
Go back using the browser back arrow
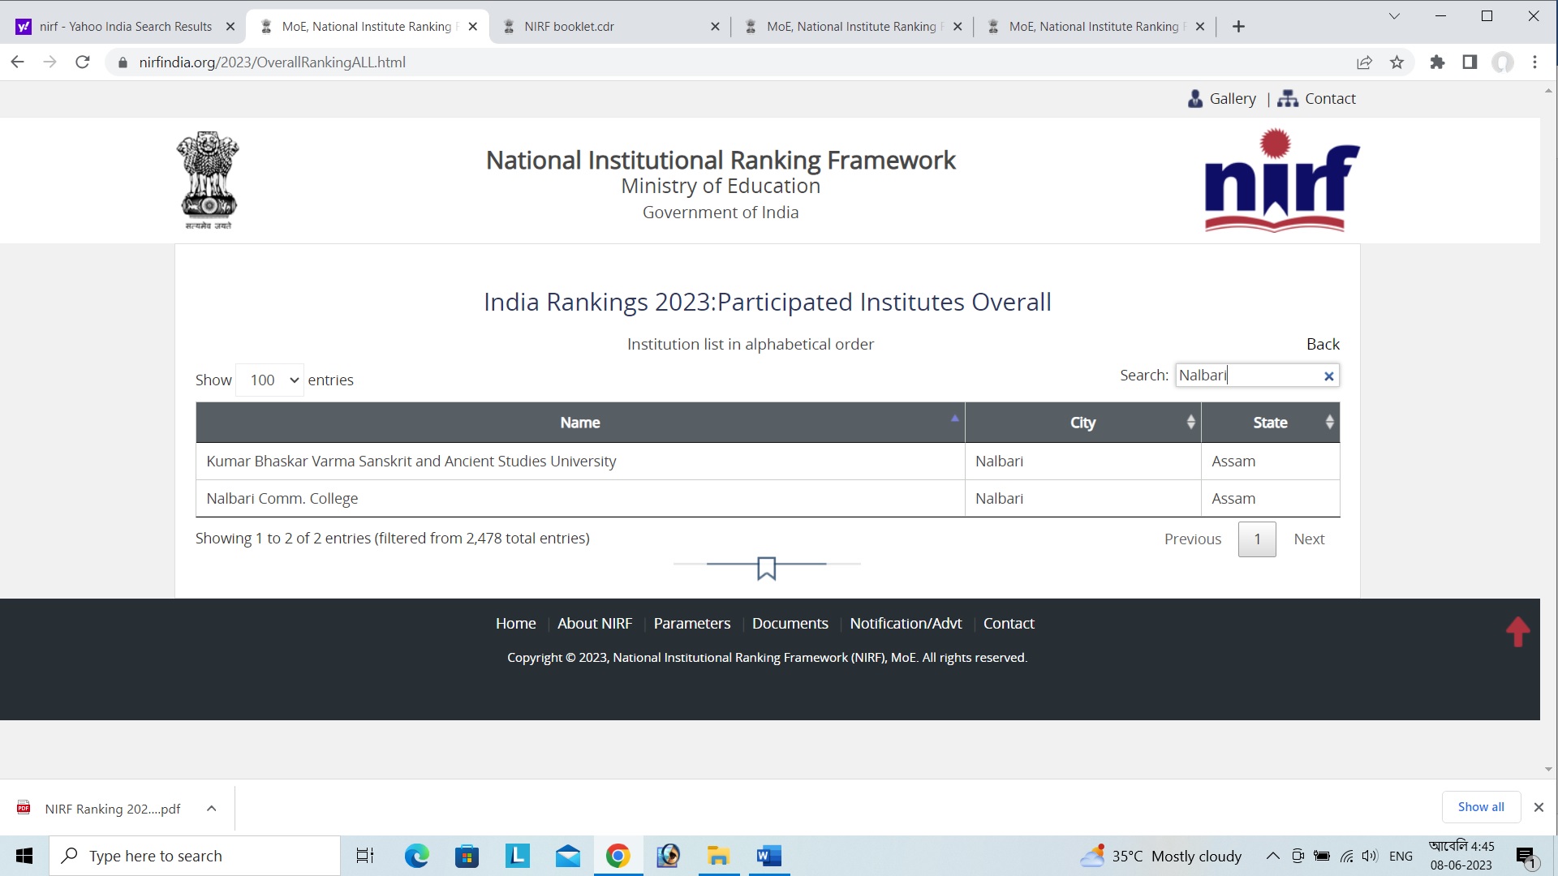coord(17,62)
